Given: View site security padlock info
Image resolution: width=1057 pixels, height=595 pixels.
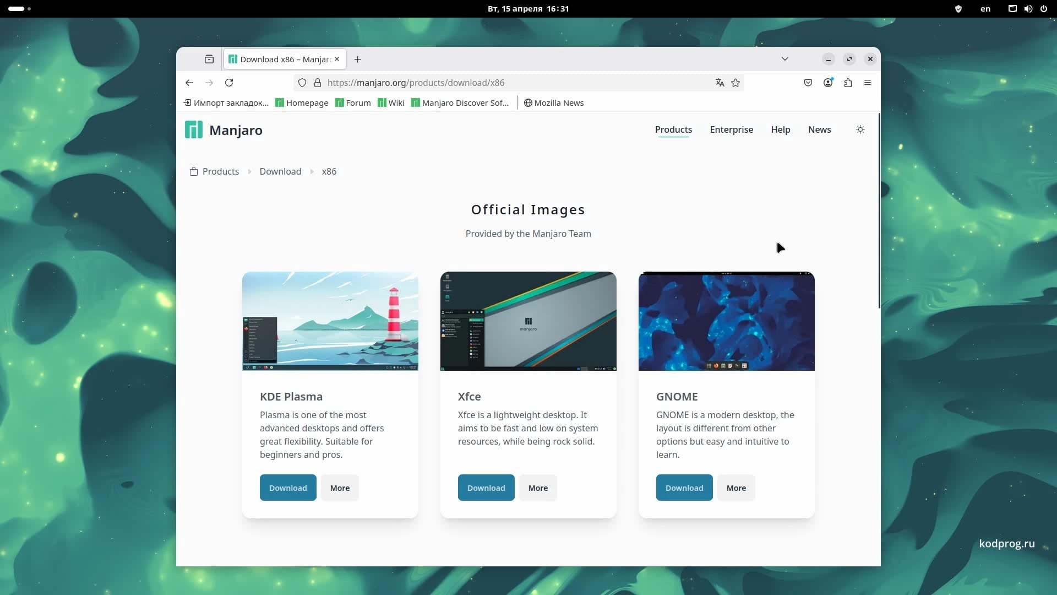Looking at the screenshot, I should [318, 83].
